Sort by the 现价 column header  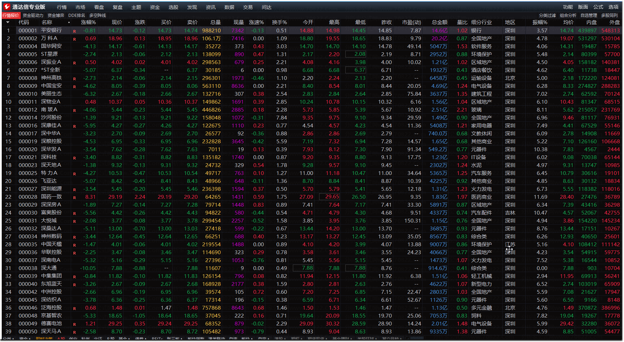[x=117, y=22]
